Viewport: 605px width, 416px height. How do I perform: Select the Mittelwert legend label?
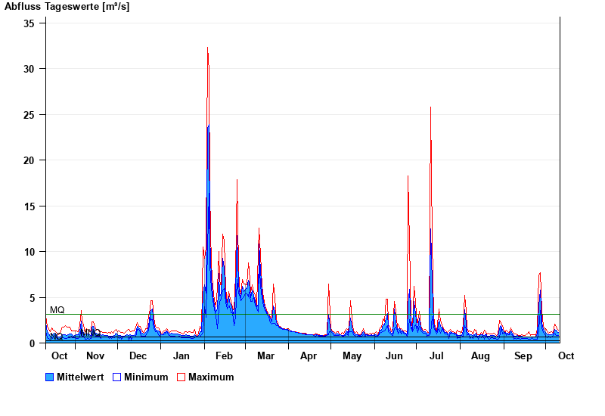click(80, 377)
